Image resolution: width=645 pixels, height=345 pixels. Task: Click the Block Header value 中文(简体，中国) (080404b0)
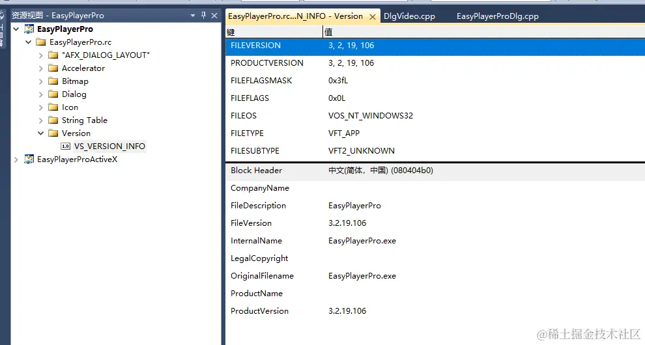click(x=380, y=171)
